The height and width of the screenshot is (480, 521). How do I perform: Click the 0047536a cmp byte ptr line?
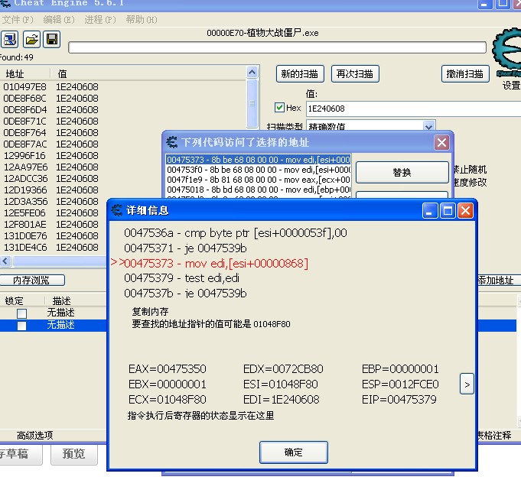tap(236, 233)
